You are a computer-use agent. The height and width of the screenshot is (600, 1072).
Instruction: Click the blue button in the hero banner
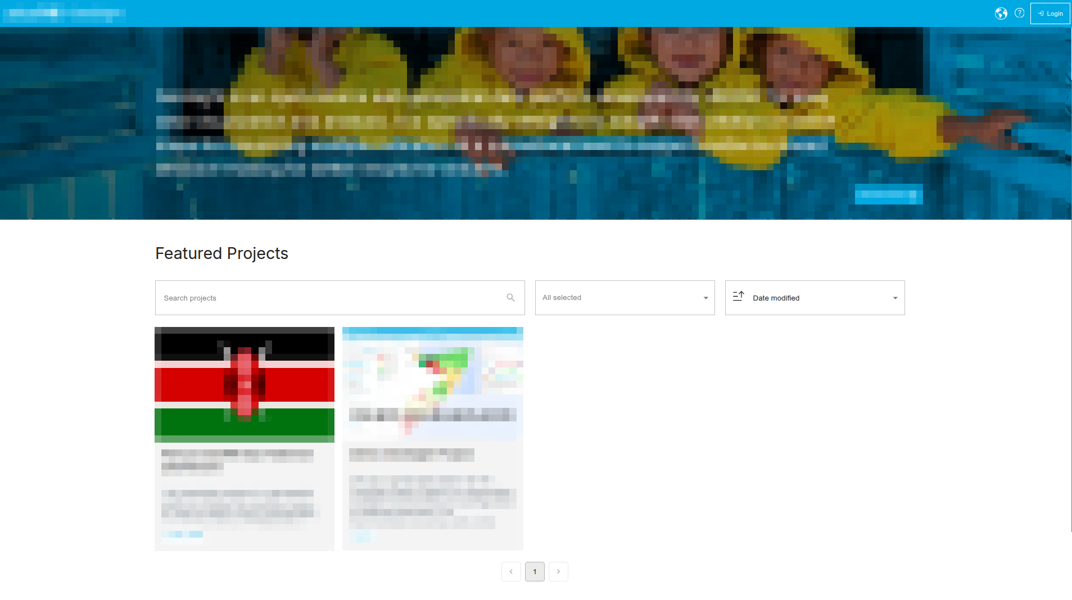[888, 195]
